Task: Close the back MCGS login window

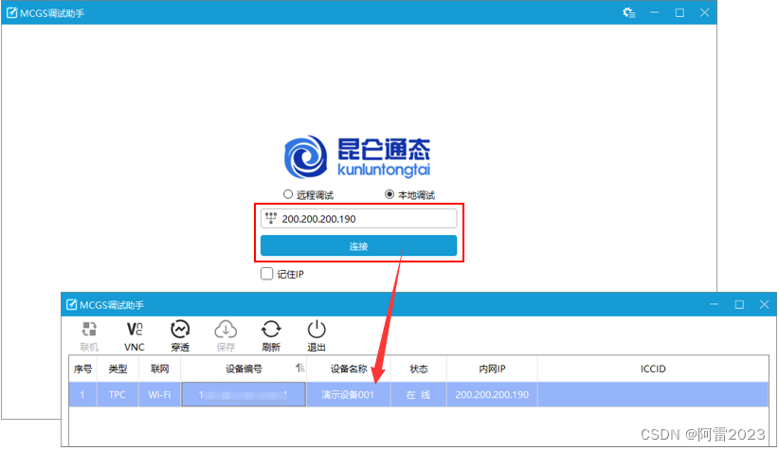Action: [704, 13]
